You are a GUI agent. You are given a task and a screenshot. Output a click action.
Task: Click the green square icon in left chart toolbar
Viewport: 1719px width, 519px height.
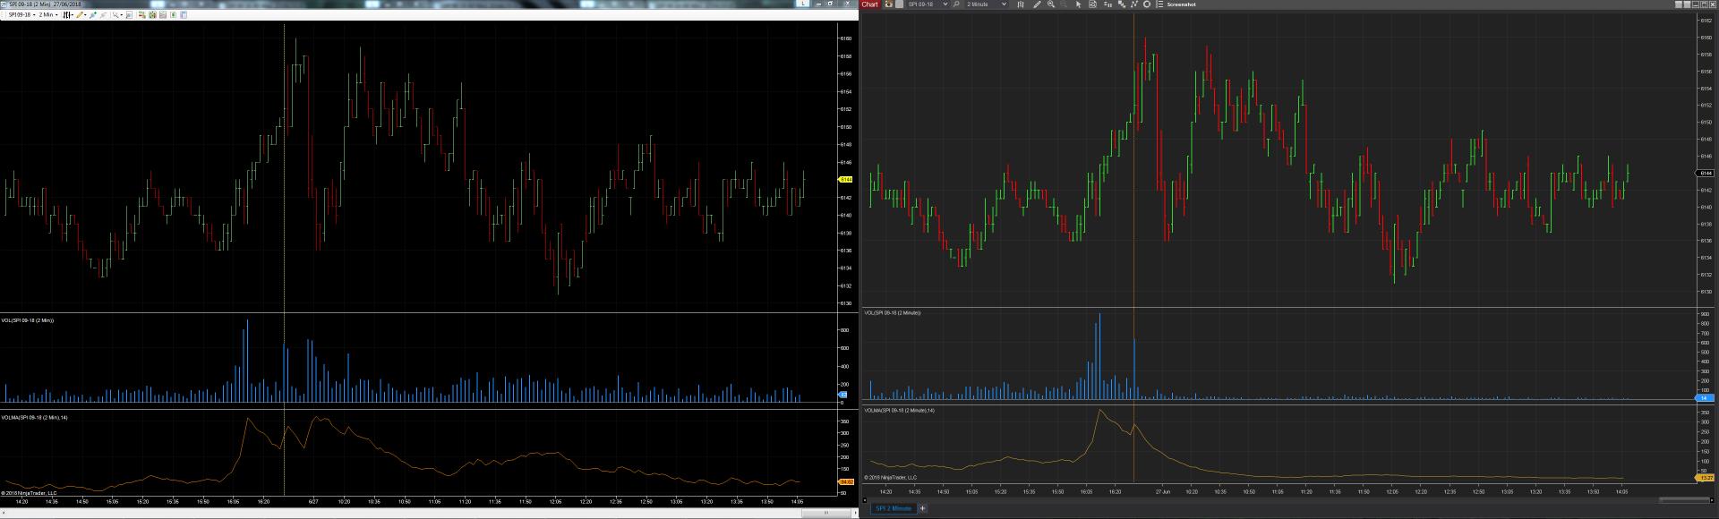[173, 15]
